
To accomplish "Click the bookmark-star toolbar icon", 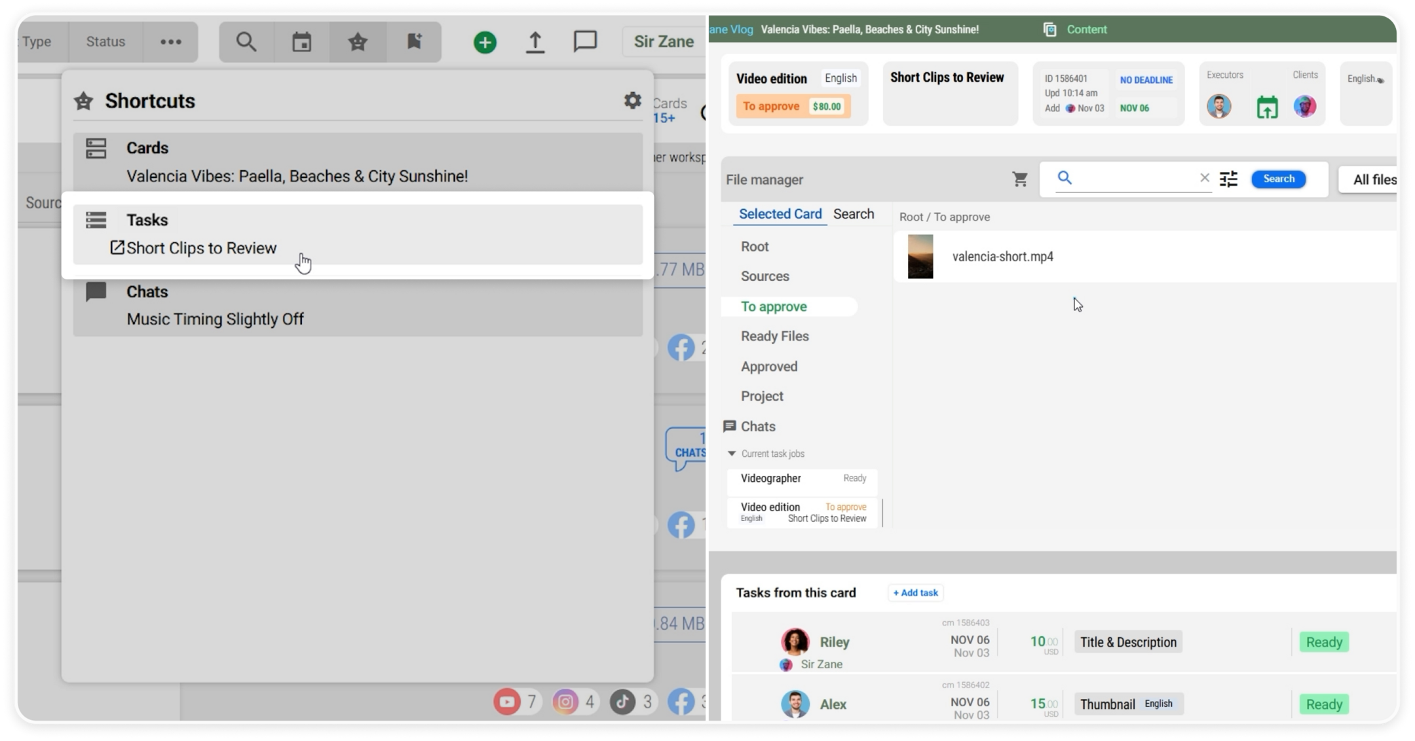I will (414, 42).
